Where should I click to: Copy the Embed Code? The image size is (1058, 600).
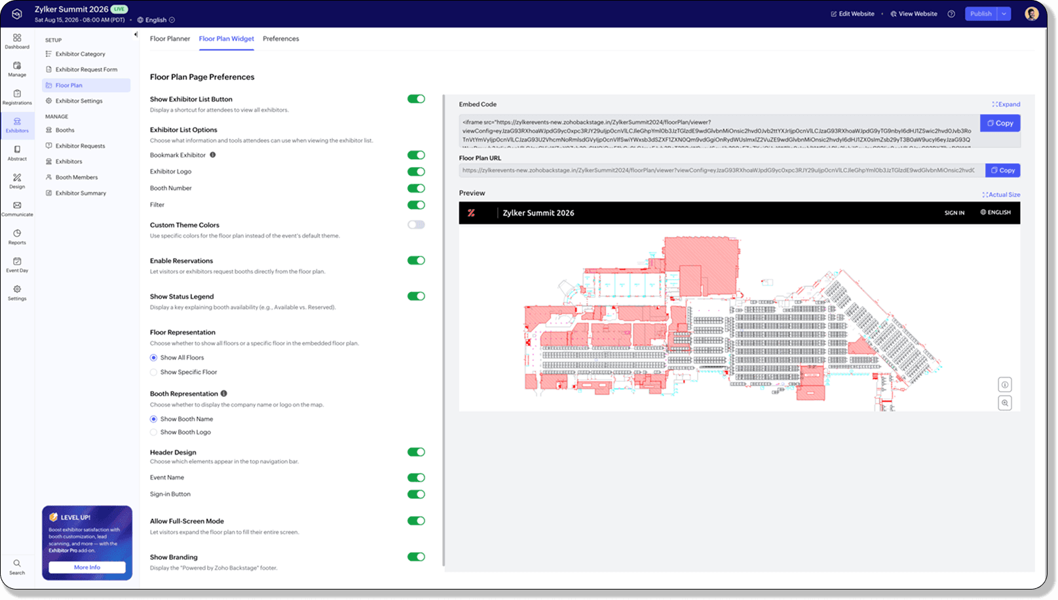(x=1000, y=123)
